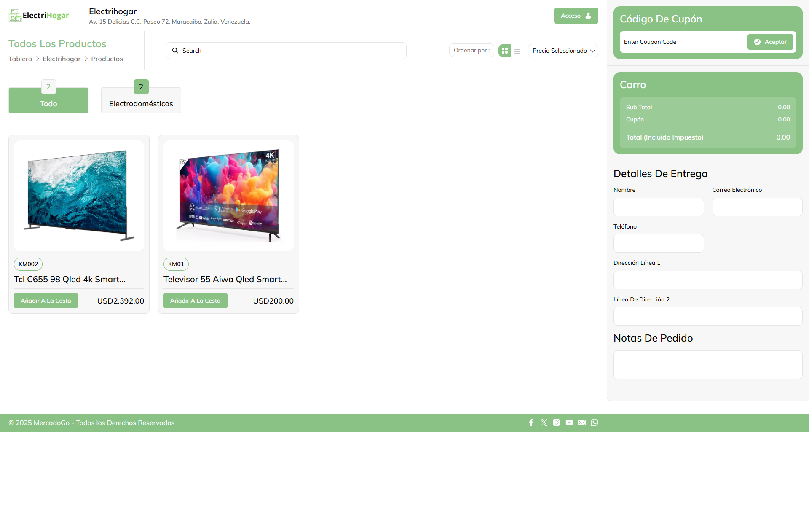This screenshot has height=506, width=809.
Task: Click the KM01 product code badge
Action: click(x=176, y=264)
